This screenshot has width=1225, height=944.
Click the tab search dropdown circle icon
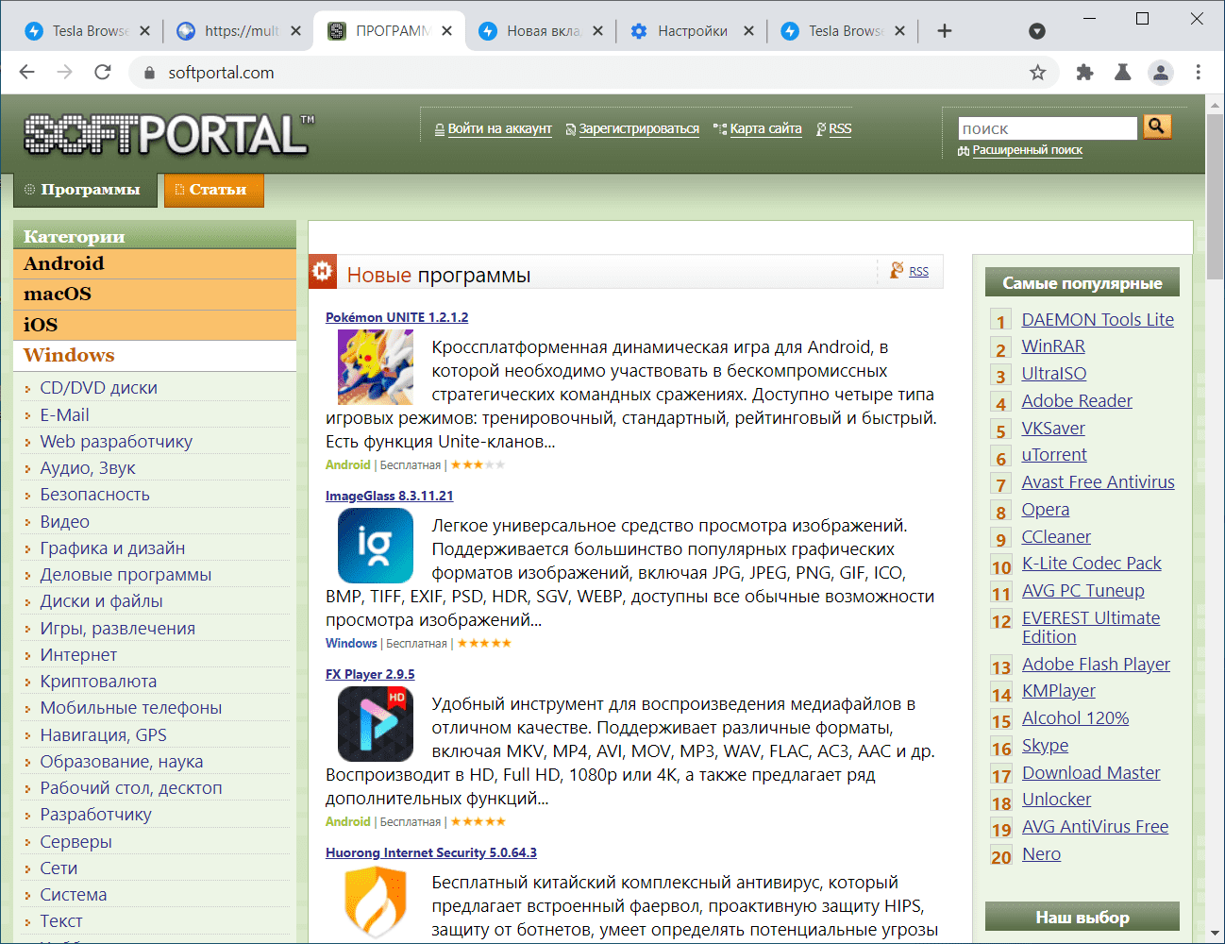click(x=1036, y=31)
